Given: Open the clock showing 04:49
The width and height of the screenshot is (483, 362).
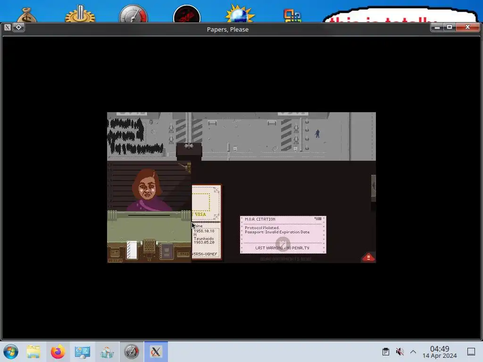Looking at the screenshot, I should [440, 352].
